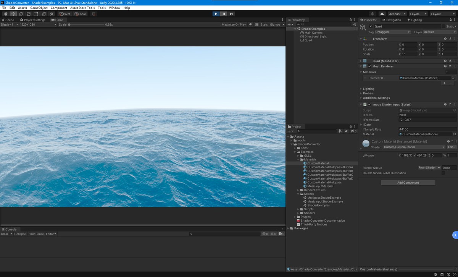Open the cloud services icon

[x=382, y=14]
